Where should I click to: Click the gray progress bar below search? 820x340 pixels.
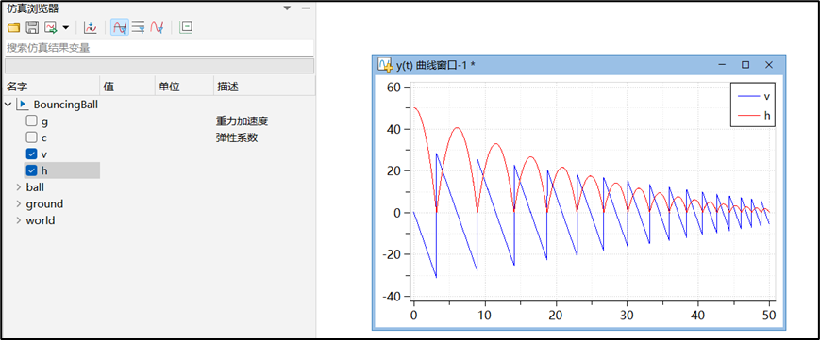click(159, 66)
